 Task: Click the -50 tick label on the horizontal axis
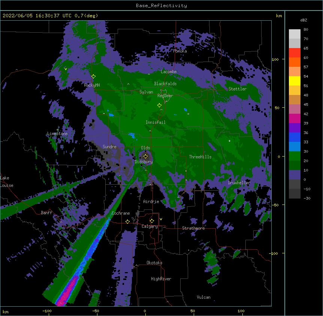point(96,311)
